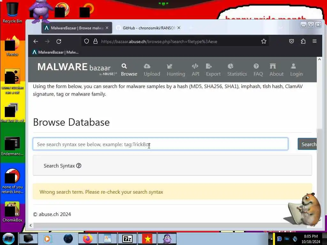This screenshot has height=245, width=327.
Task: Click the page scrollbar up arrow
Action: 319,59
